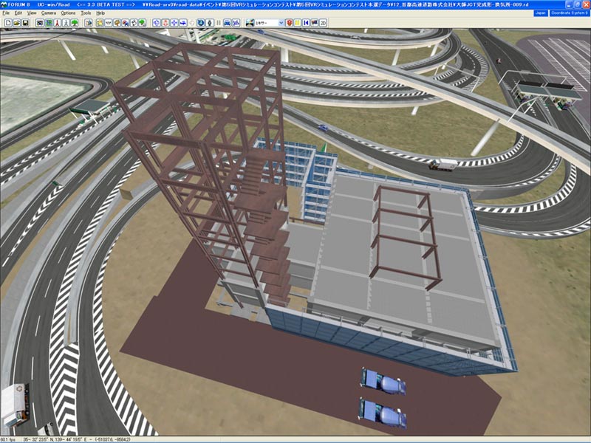This screenshot has height=443, width=591.
Task: Click the green tree icon beside the grey figure
Action: (x=75, y=23)
